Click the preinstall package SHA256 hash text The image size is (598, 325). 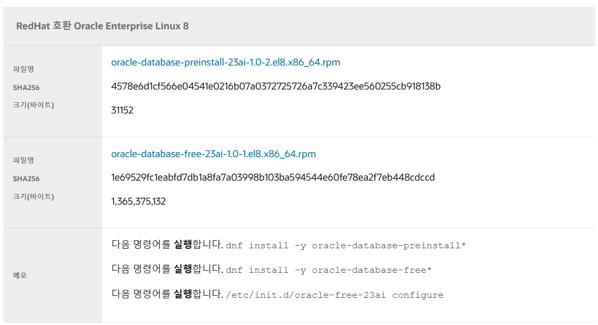[x=276, y=86]
